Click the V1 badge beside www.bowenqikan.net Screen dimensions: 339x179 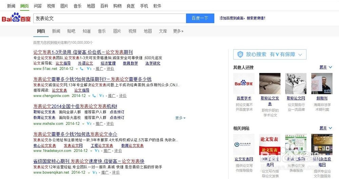pyautogui.click(x=95, y=173)
